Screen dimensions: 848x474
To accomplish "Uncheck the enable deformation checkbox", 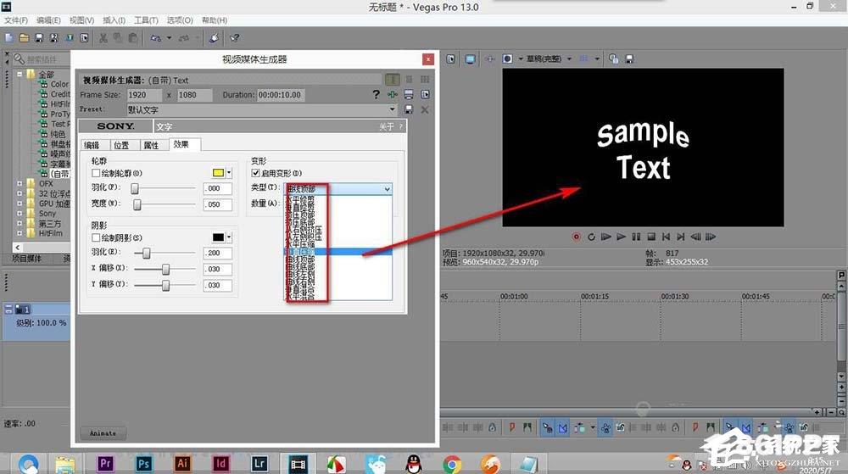I will coord(255,174).
